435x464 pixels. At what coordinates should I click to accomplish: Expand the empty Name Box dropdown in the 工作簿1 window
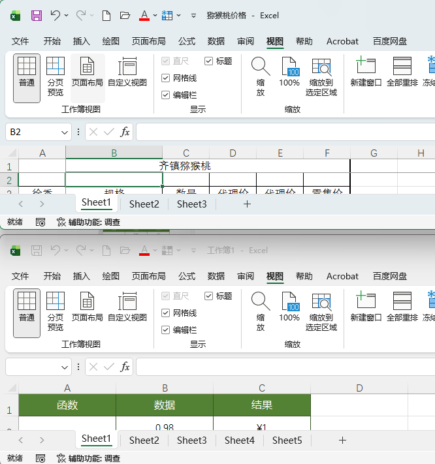(x=64, y=367)
